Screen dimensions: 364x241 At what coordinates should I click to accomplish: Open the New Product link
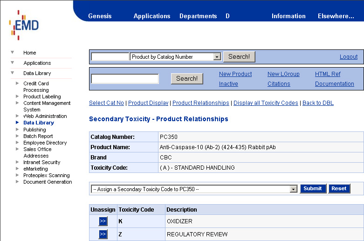(x=235, y=74)
